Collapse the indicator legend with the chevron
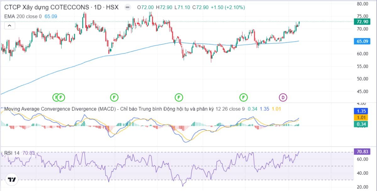 (x=9, y=26)
